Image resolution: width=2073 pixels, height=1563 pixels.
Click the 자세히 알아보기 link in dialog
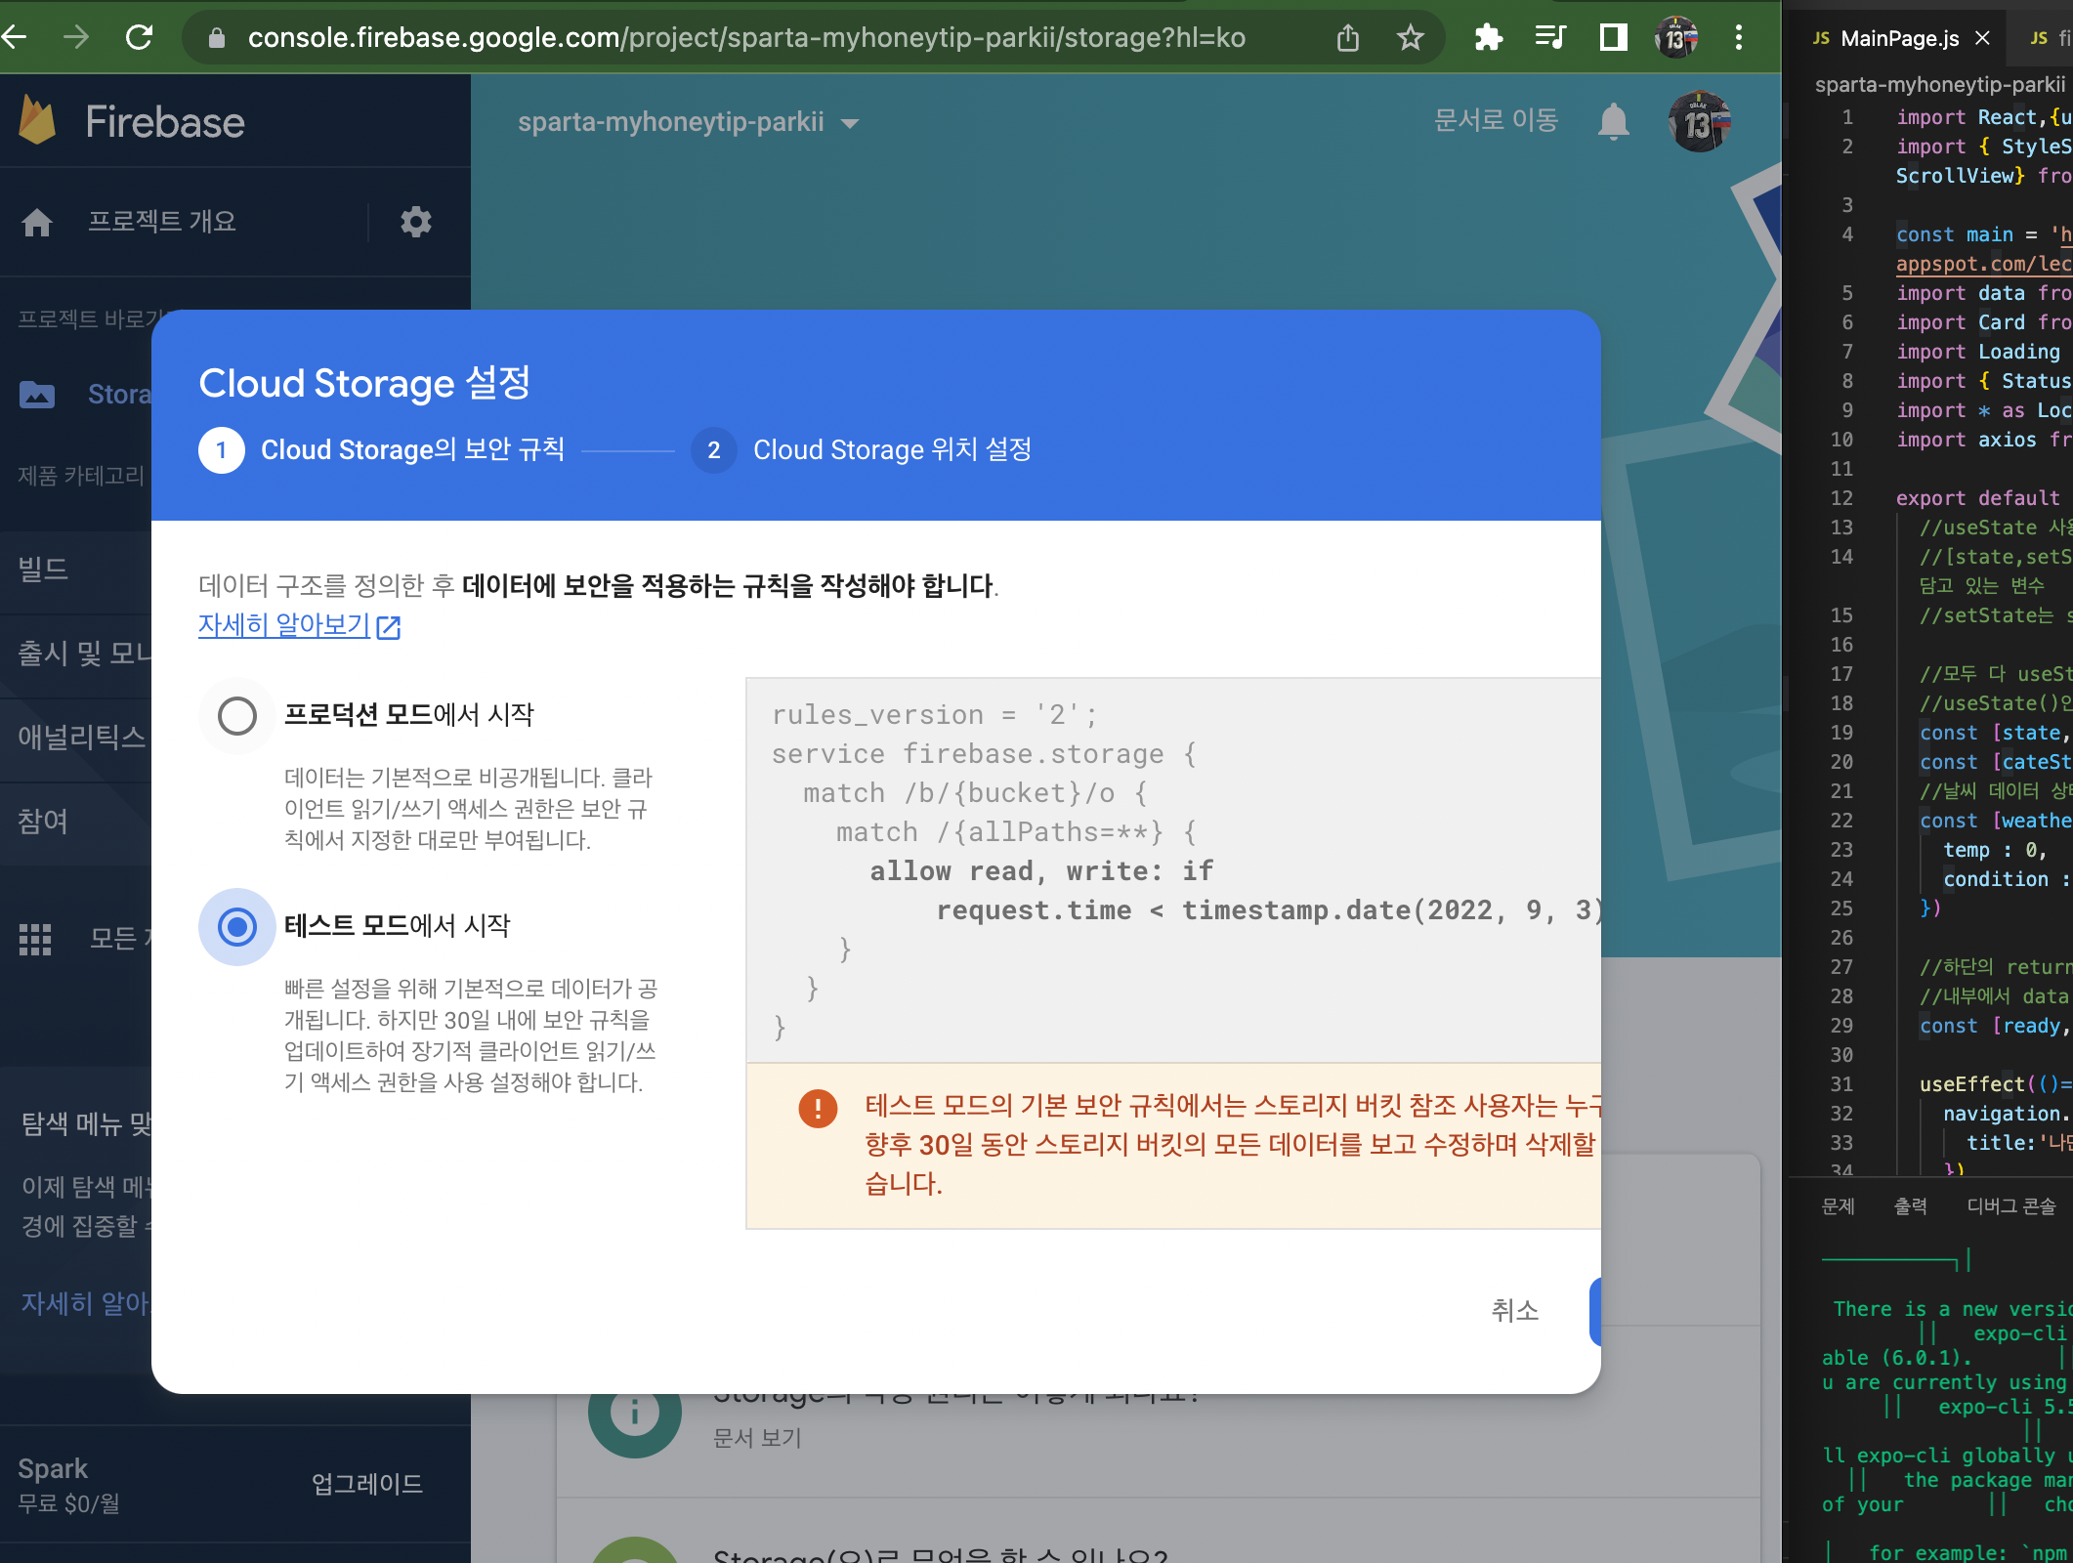(x=284, y=624)
